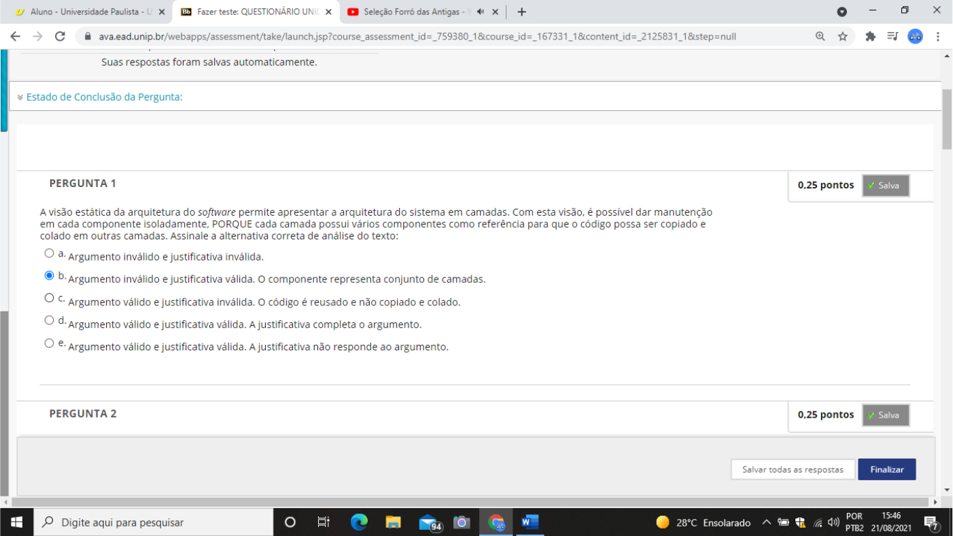953x536 pixels.
Task: Click Salvar todas as respostas
Action: pos(793,469)
